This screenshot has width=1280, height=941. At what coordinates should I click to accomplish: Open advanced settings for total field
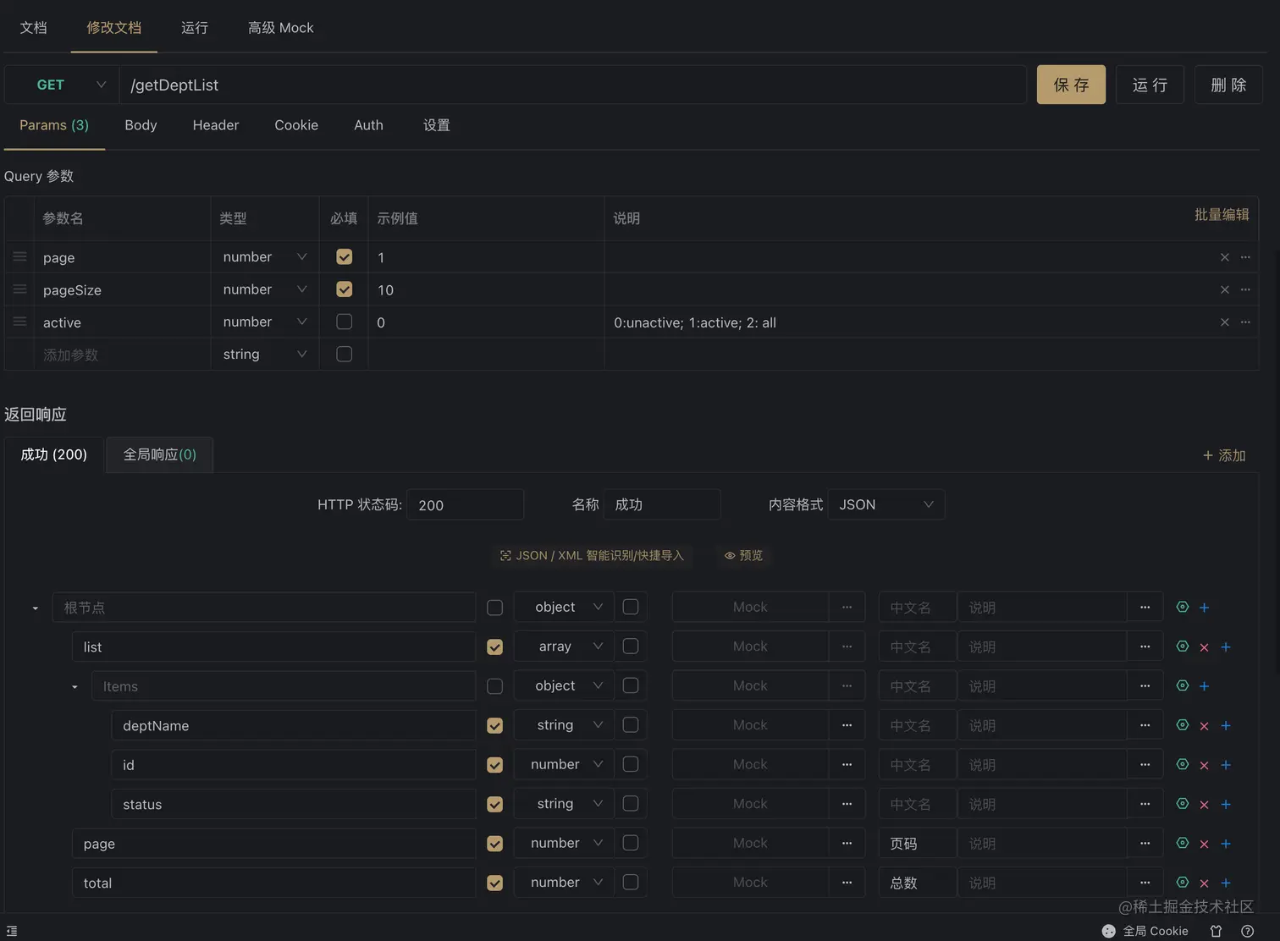(x=1183, y=883)
